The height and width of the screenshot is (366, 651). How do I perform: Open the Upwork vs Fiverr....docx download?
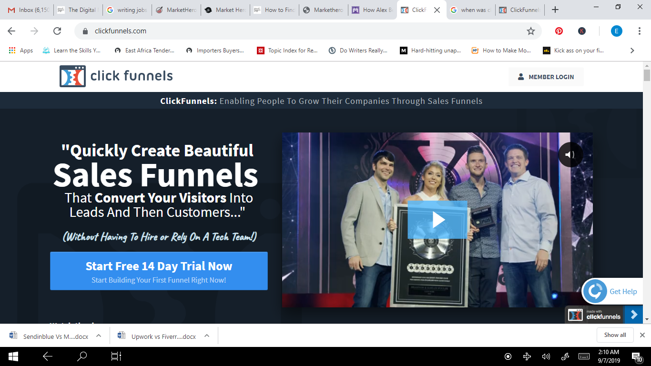[x=158, y=336]
